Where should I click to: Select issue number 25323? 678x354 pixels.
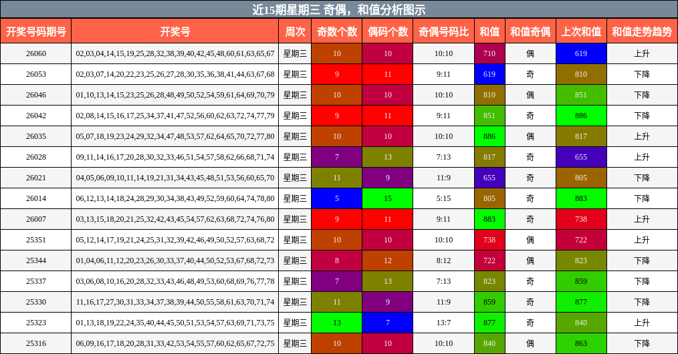point(36,323)
